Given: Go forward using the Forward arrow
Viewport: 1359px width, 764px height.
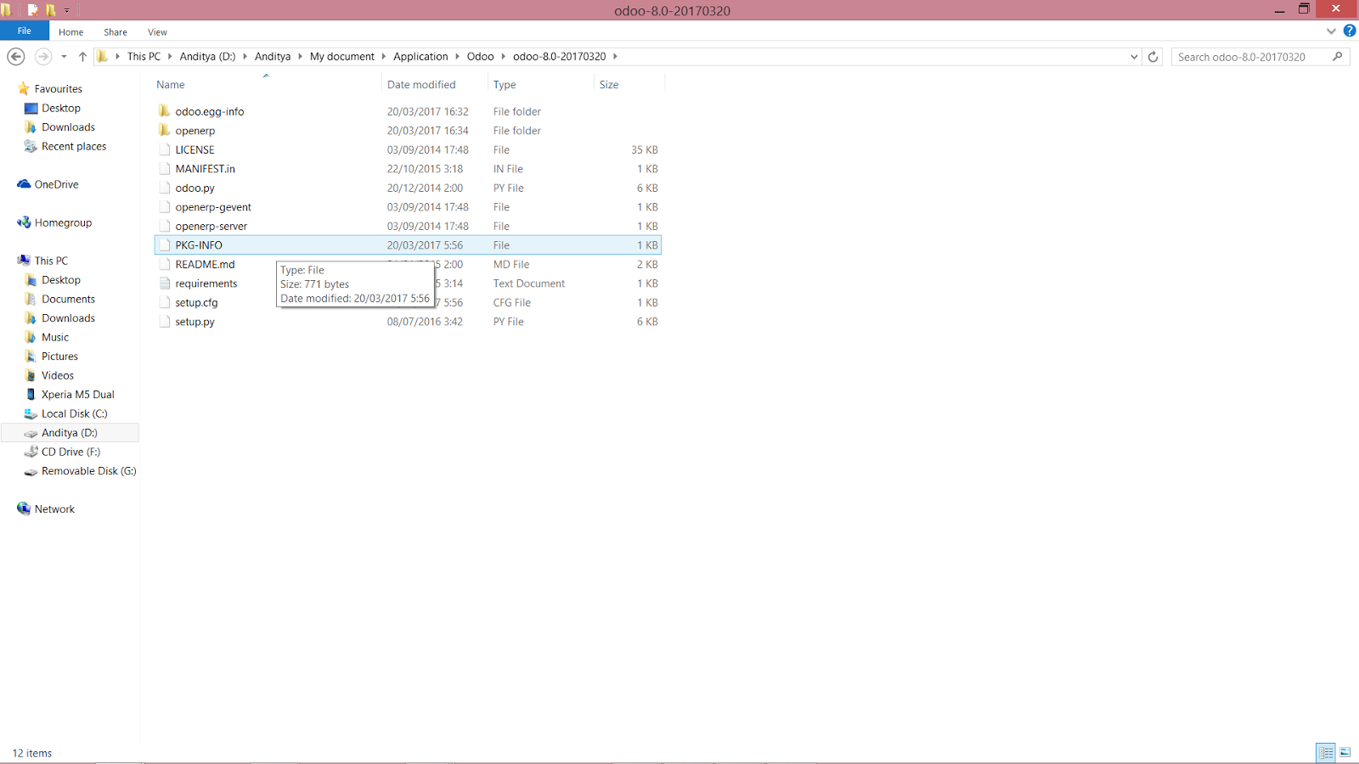Looking at the screenshot, I should (42, 56).
